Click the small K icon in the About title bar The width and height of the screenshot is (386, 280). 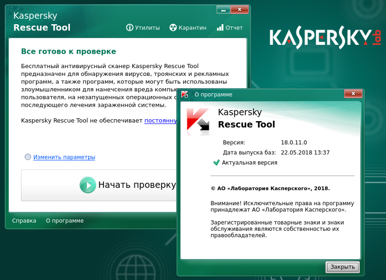(185, 94)
